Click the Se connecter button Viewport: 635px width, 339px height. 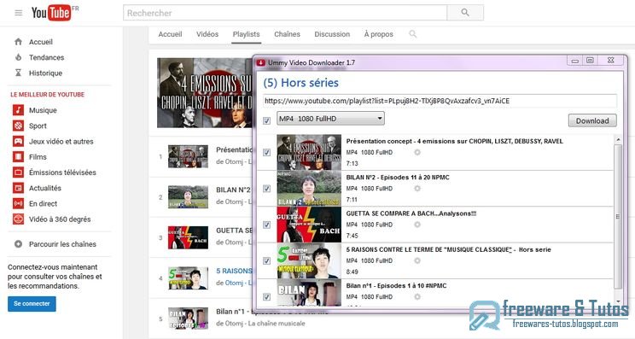[x=32, y=304]
